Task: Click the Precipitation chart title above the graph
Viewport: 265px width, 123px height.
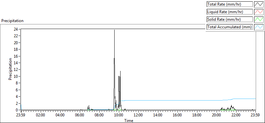Action: coord(12,21)
